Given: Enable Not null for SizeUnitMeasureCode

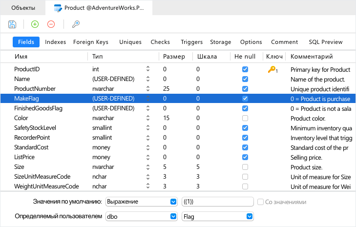Looking at the screenshot, I should tap(245, 177).
